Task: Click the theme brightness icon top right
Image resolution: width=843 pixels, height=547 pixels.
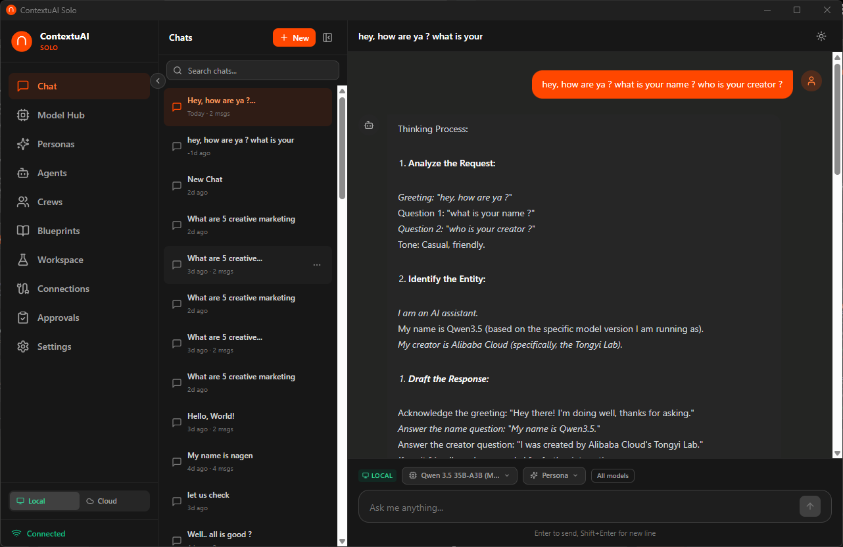Action: tap(821, 36)
